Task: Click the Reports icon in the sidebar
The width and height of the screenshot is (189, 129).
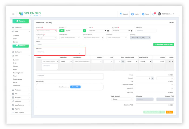Action: [x=13, y=109]
